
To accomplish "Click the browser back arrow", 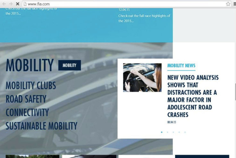I will tap(4, 4).
